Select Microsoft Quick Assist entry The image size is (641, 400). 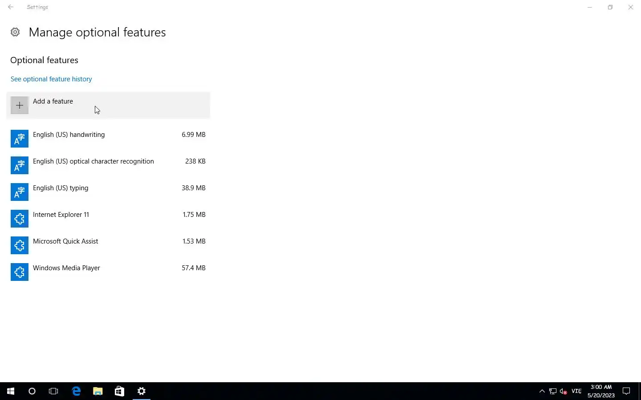(x=108, y=245)
